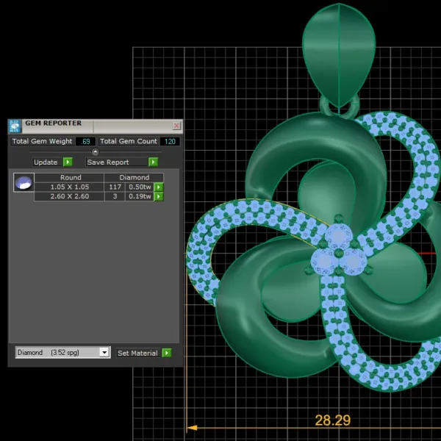Click green arrow for 0.19tw row
Viewport: 441px width, 441px height.
click(159, 196)
